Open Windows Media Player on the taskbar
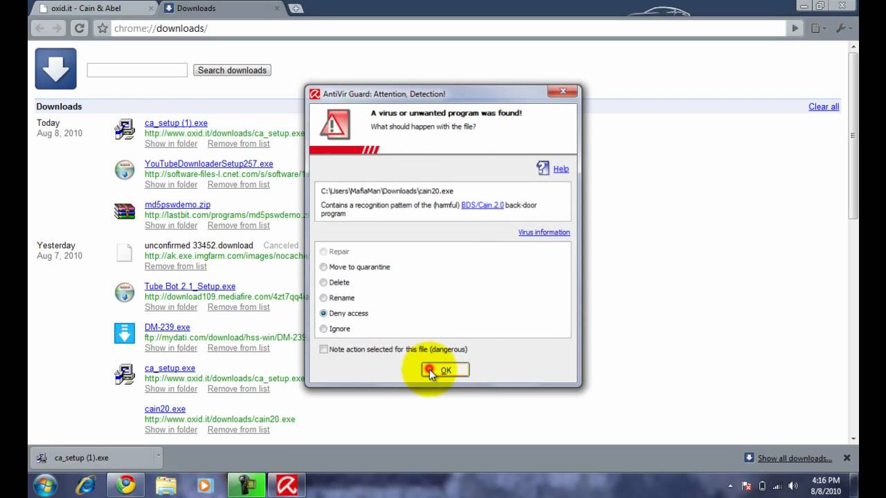This screenshot has width=886, height=498. (206, 486)
